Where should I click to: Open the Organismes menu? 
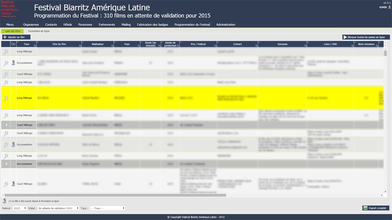click(x=31, y=25)
